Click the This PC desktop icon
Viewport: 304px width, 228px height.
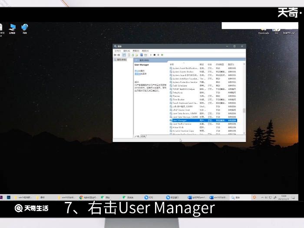click(12, 29)
